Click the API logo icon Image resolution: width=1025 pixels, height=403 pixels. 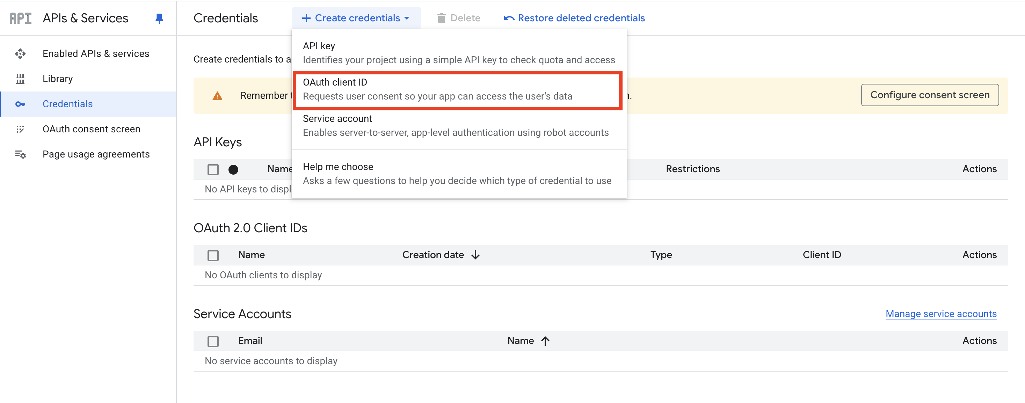20,18
